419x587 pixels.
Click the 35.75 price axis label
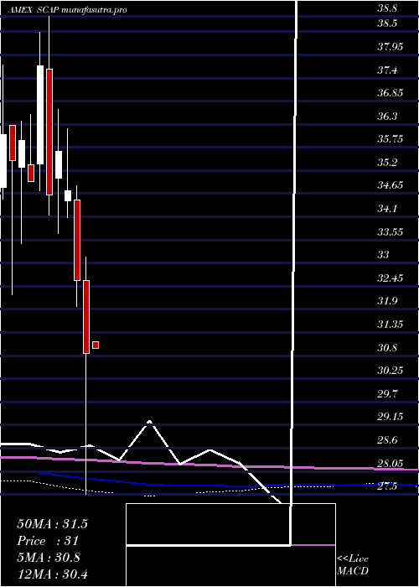[x=391, y=139]
